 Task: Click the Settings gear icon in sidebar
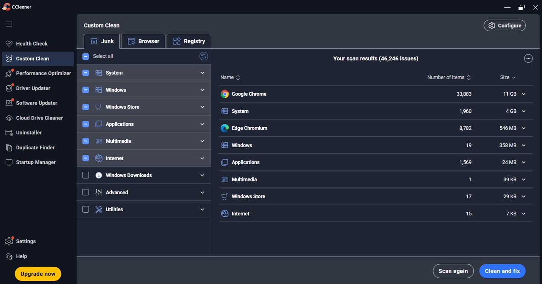point(9,242)
